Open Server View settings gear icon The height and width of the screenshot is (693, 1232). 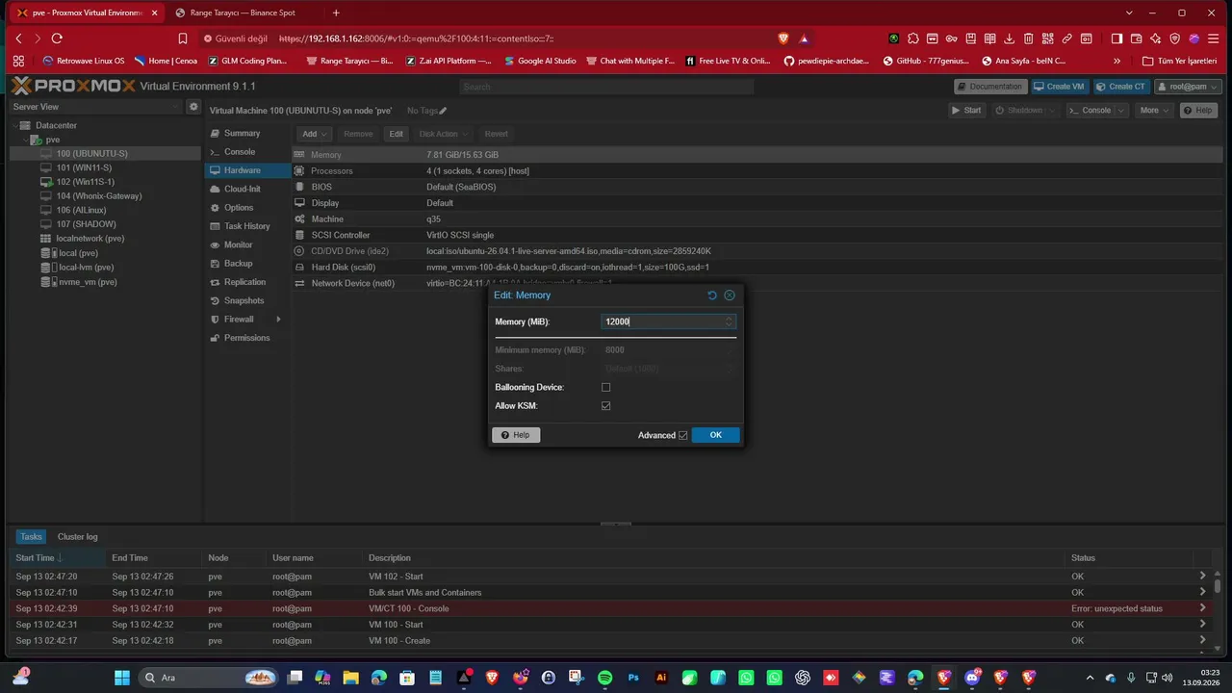click(193, 107)
